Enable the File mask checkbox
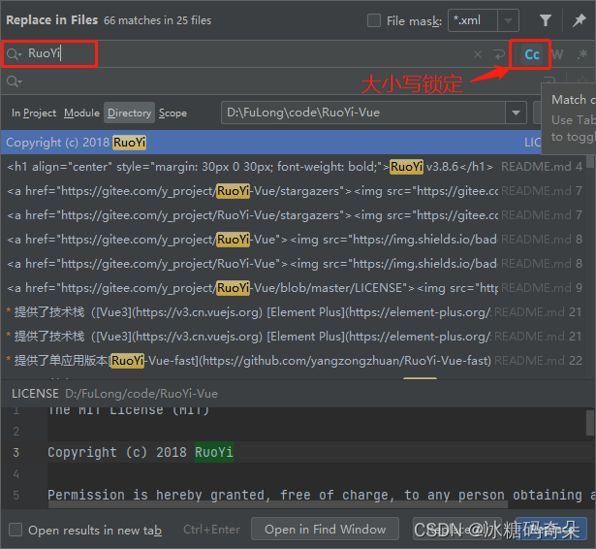The width and height of the screenshot is (596, 549). point(374,20)
